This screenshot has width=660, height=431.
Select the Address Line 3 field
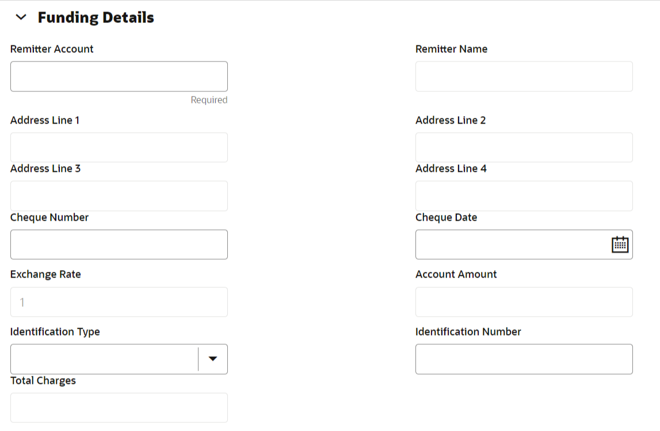tap(119, 196)
